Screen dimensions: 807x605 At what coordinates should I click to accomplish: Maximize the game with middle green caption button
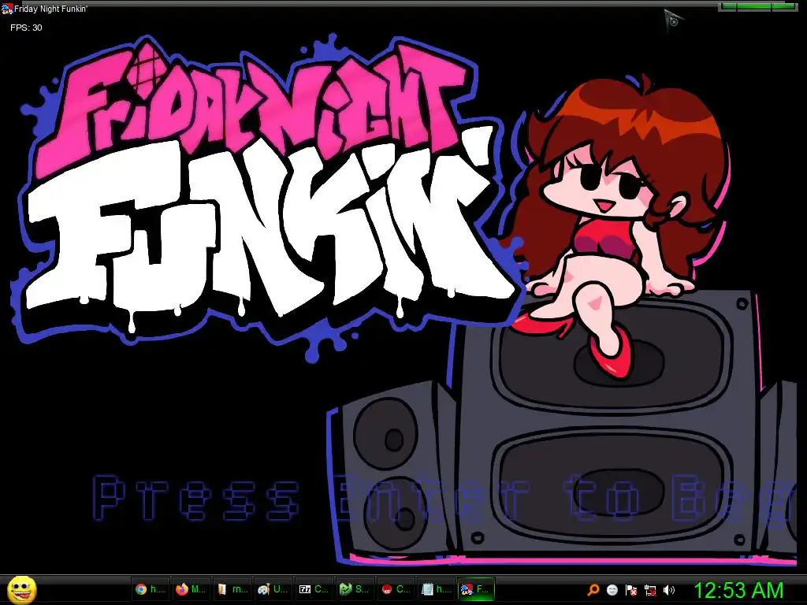754,6
